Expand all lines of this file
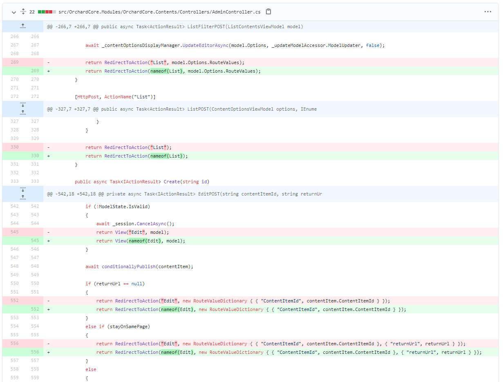Screen dimensions: 503x382 (23, 12)
